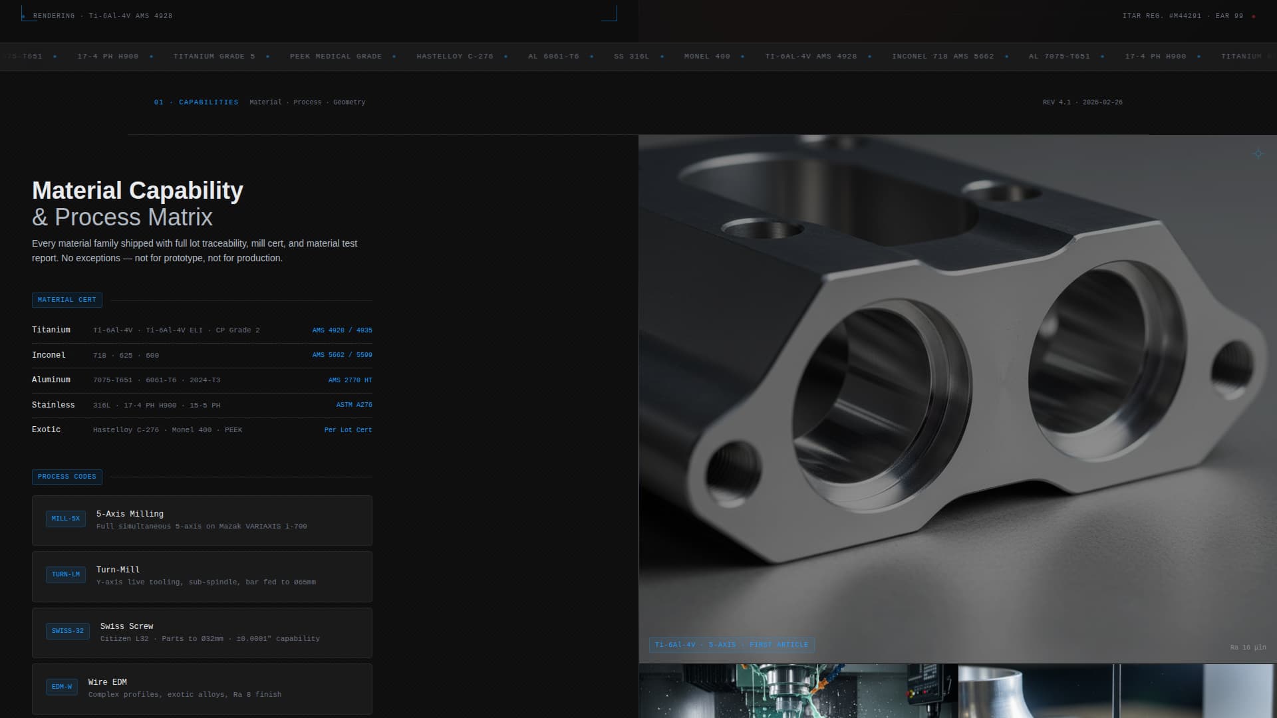Click the SWISS-32 process code badge
The width and height of the screenshot is (1277, 718).
pos(68,631)
